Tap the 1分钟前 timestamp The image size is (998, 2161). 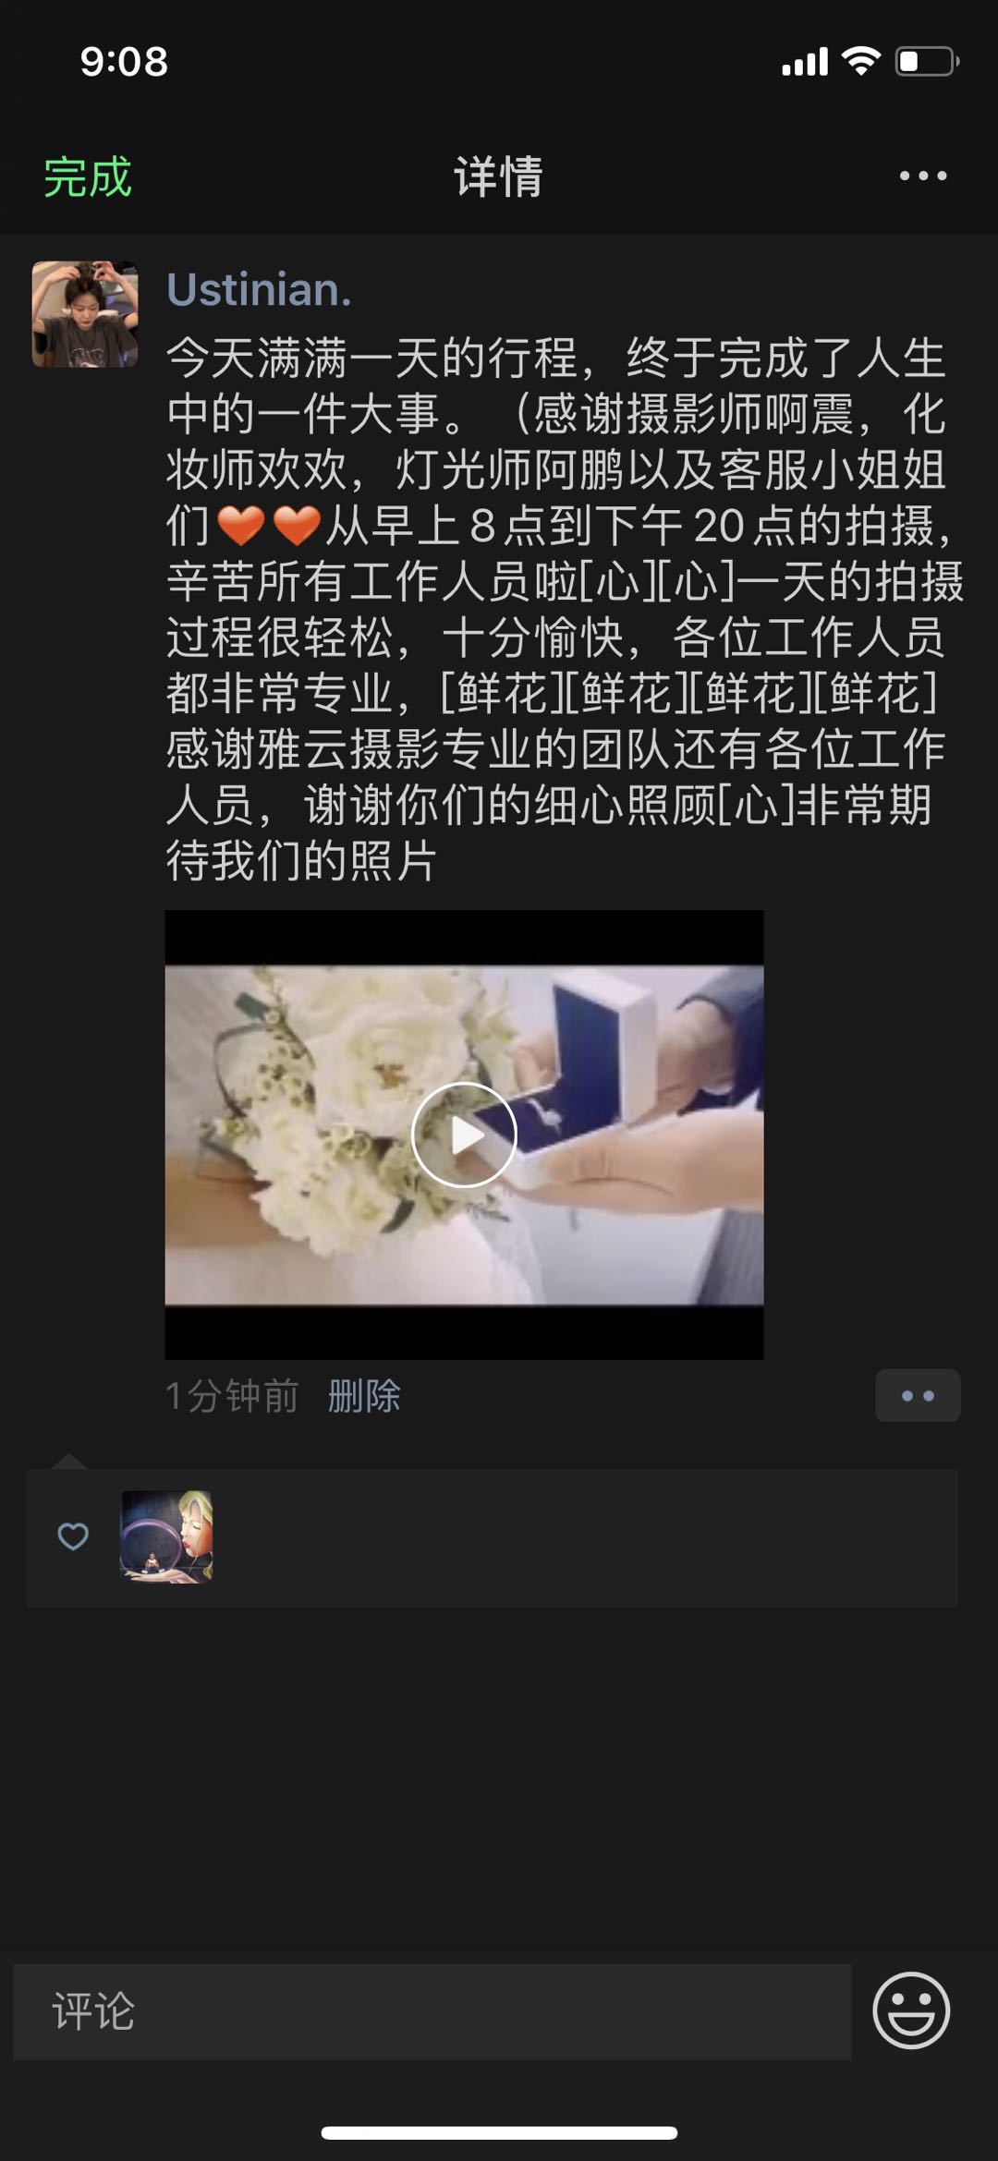(x=232, y=1395)
